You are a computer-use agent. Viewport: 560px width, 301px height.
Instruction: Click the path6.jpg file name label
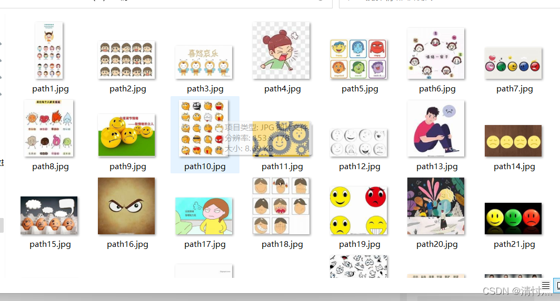(x=437, y=89)
